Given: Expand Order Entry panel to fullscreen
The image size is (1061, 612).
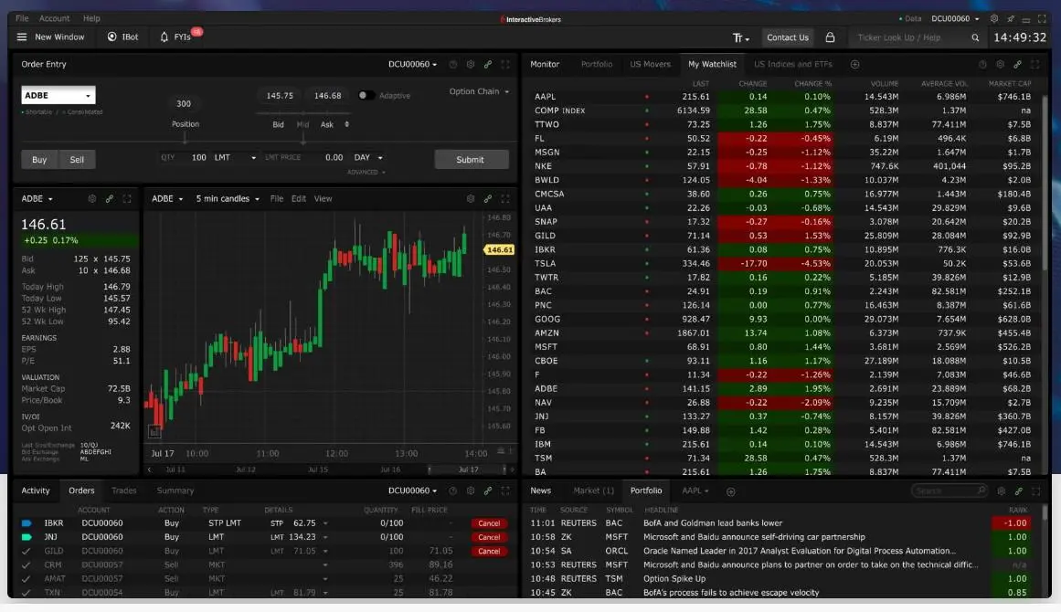Looking at the screenshot, I should coord(505,64).
